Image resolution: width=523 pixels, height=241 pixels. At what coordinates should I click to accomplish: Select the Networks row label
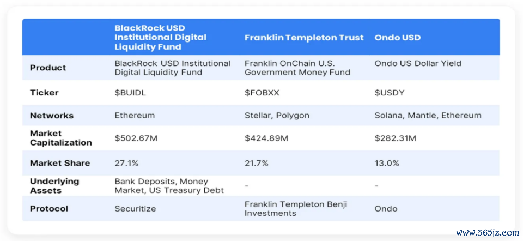(52, 116)
